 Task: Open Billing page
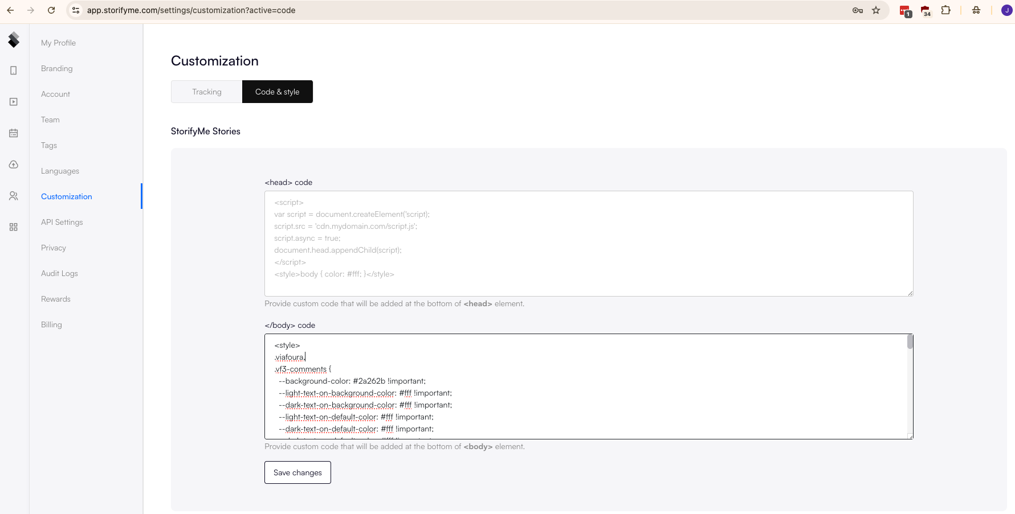(x=51, y=324)
